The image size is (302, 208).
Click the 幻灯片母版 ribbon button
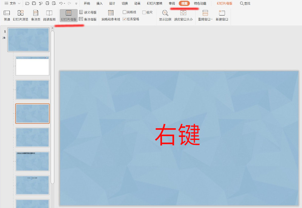point(69,16)
